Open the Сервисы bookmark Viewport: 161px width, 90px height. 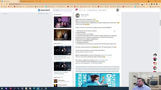click(x=4, y=6)
